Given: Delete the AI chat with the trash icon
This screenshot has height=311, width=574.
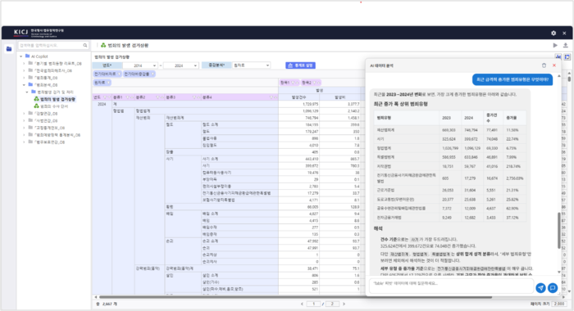Looking at the screenshot, I should (x=544, y=65).
